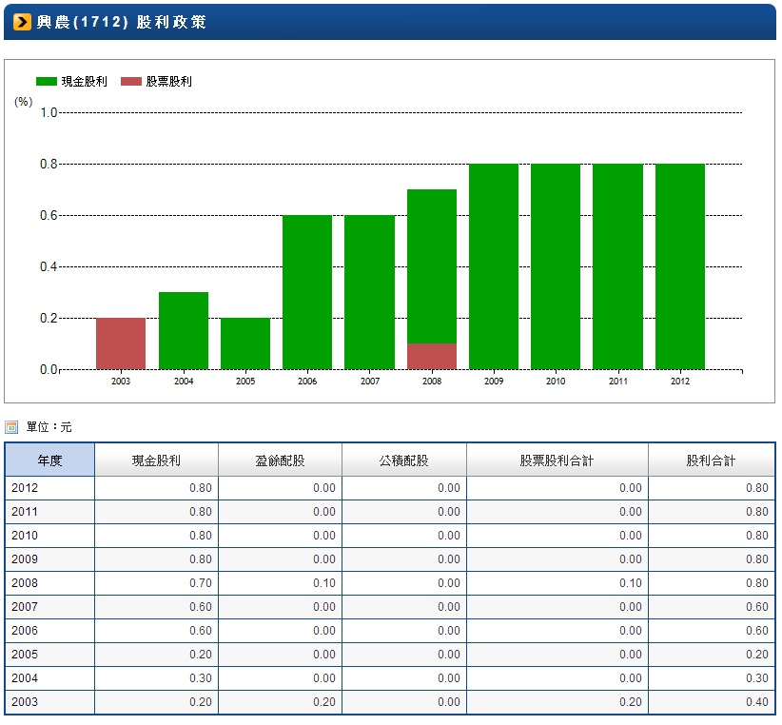
Task: Click the 單位:元 unit label
Action: [x=49, y=427]
